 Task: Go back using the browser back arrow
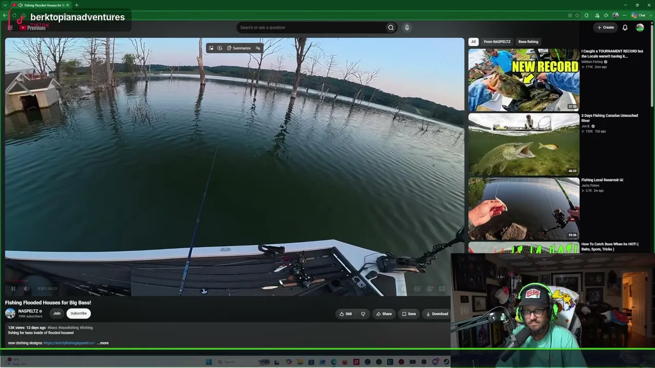[x=5, y=15]
